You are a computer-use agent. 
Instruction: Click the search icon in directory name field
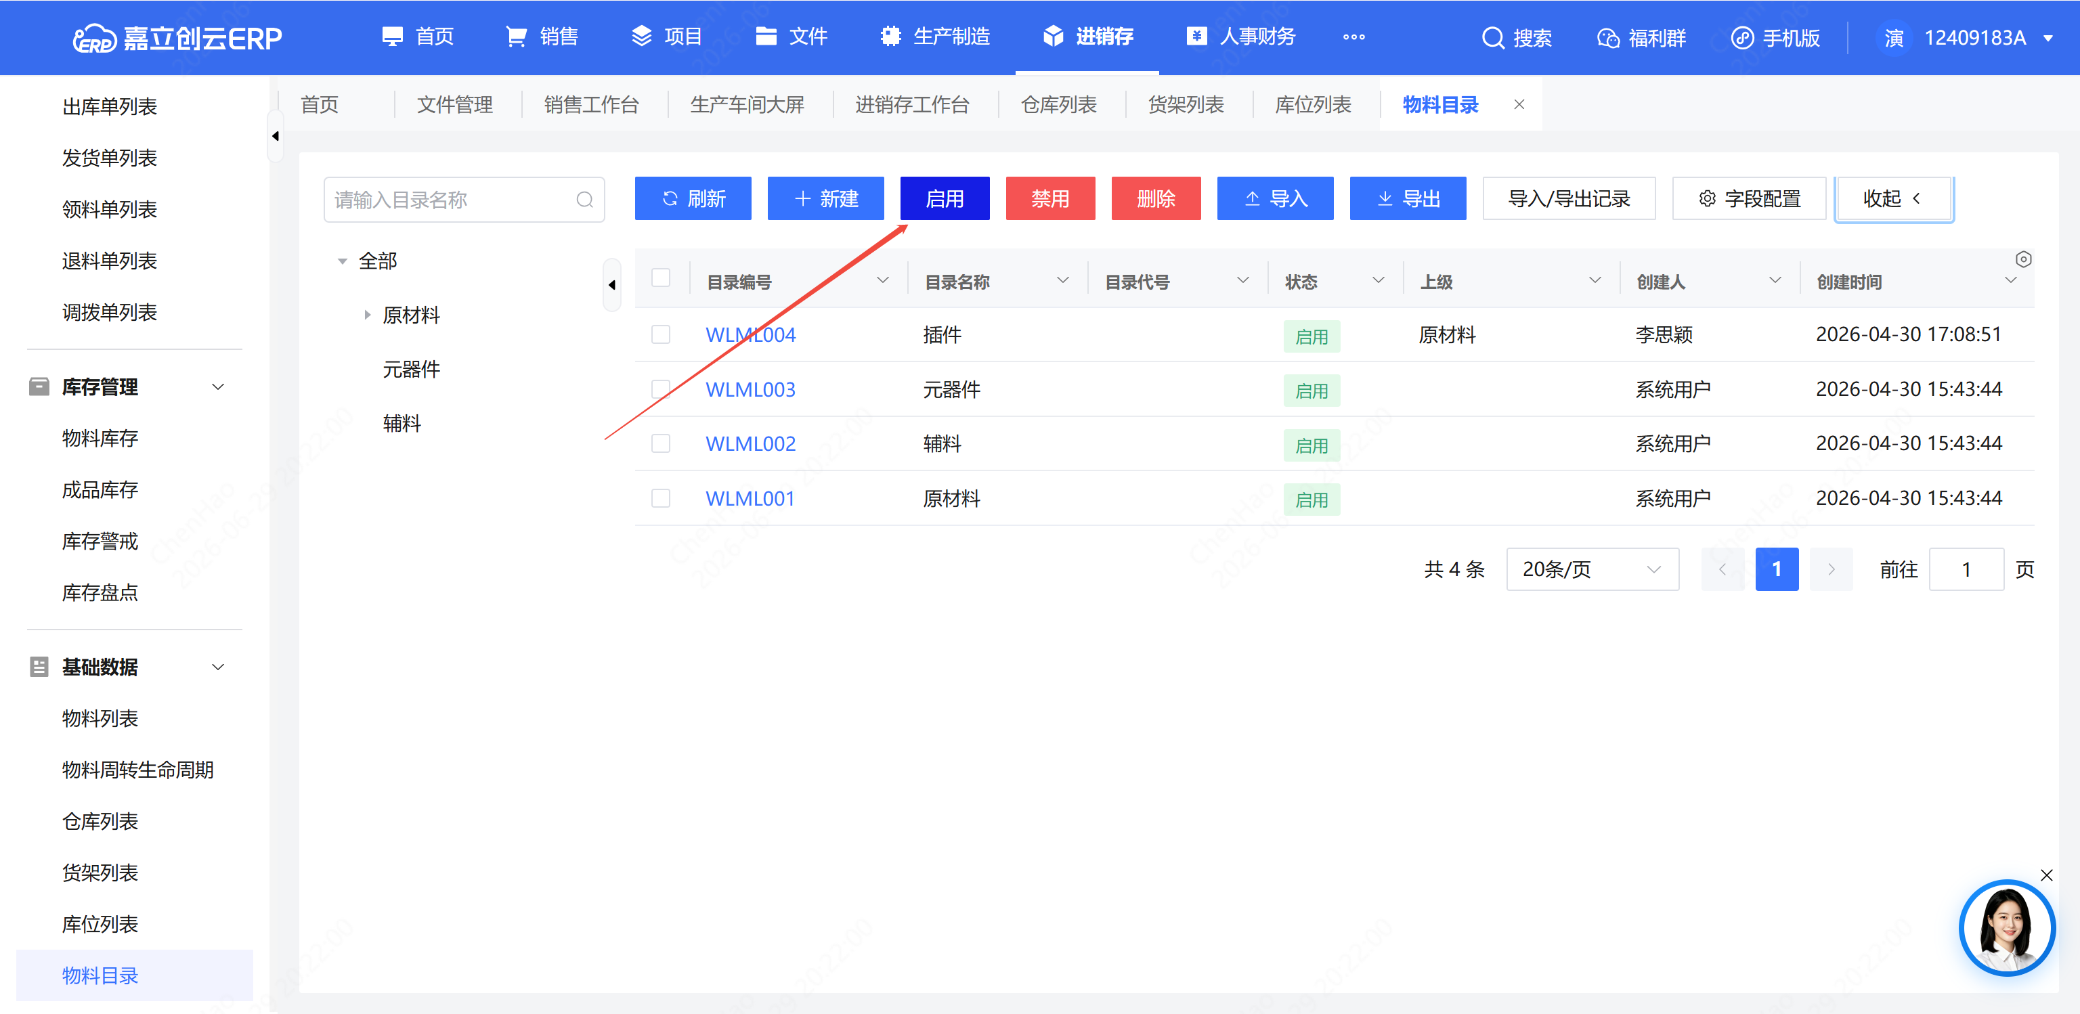[x=584, y=200]
